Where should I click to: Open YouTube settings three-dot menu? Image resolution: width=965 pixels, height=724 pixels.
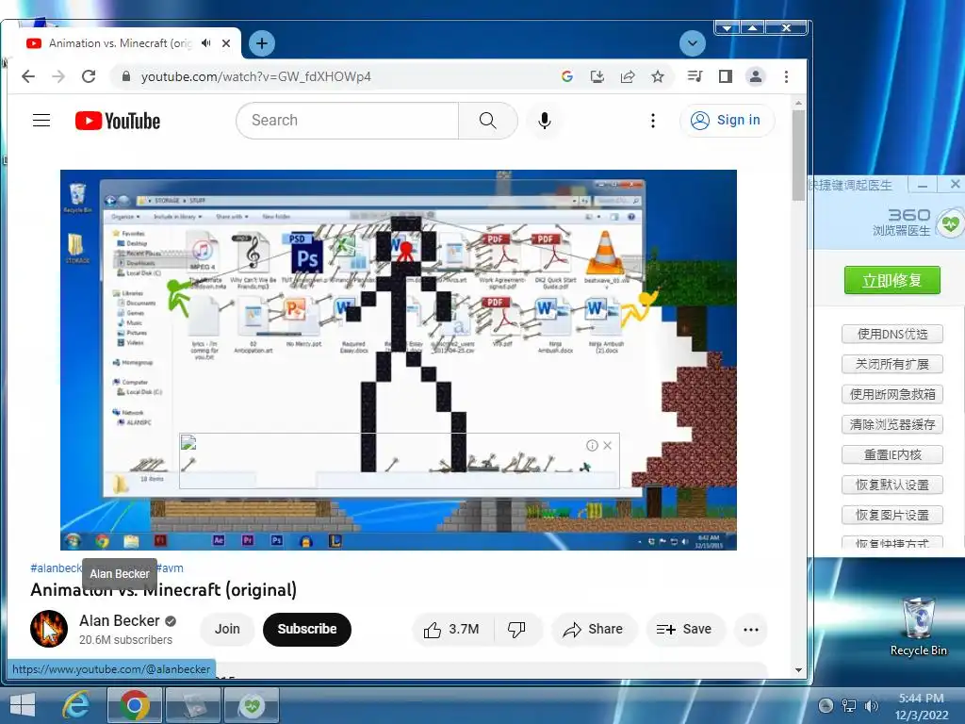tap(653, 120)
